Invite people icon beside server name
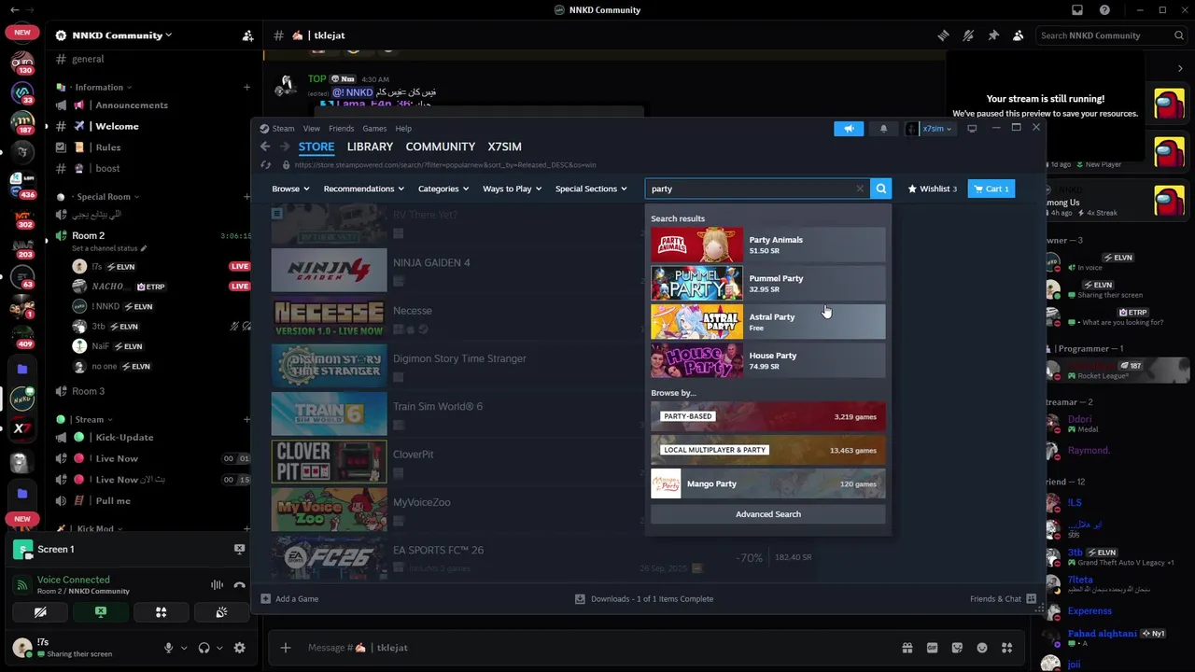 point(247,35)
